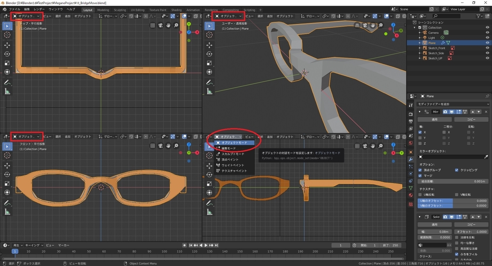
Task: Adjust the 結合距離 value field
Action: click(453, 181)
